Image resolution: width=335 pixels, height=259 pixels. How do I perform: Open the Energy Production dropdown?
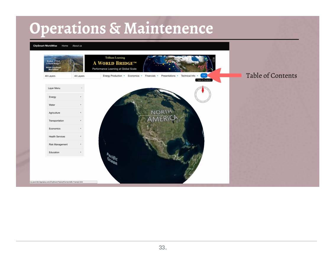coord(114,76)
